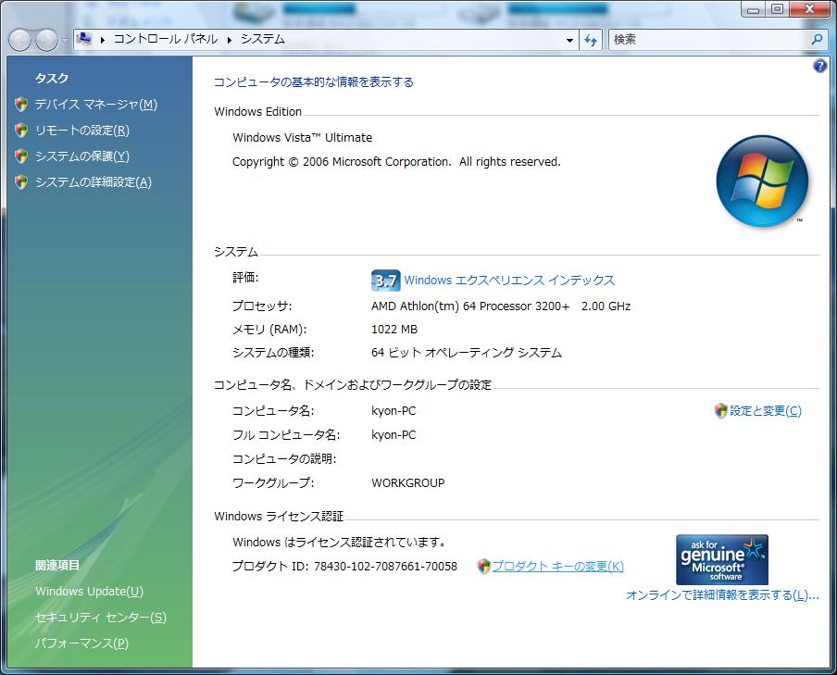The image size is (837, 675).
Task: Click heading コンピュータの基本的な情報を表示する
Action: (313, 82)
